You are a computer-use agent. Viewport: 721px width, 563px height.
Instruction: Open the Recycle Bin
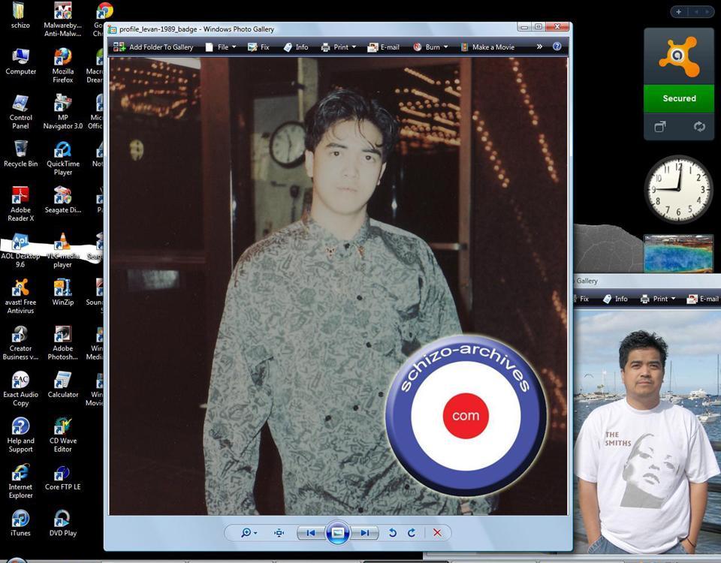[x=21, y=154]
